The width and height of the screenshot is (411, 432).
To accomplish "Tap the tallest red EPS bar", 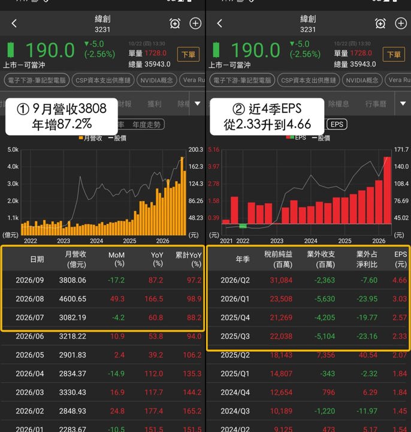I will (387, 190).
